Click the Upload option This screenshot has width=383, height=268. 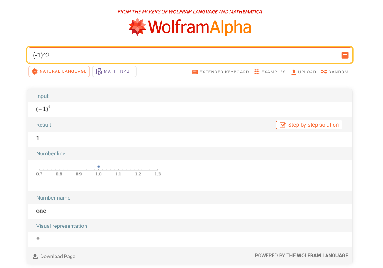coord(304,72)
